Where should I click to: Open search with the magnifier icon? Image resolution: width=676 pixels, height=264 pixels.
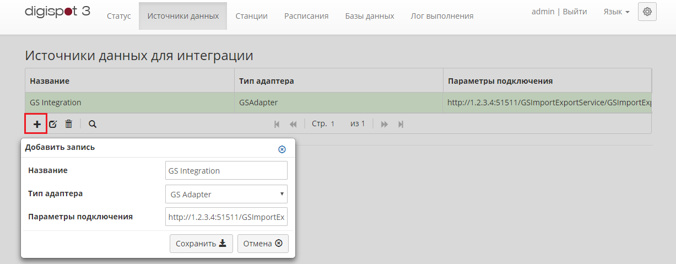tap(93, 124)
